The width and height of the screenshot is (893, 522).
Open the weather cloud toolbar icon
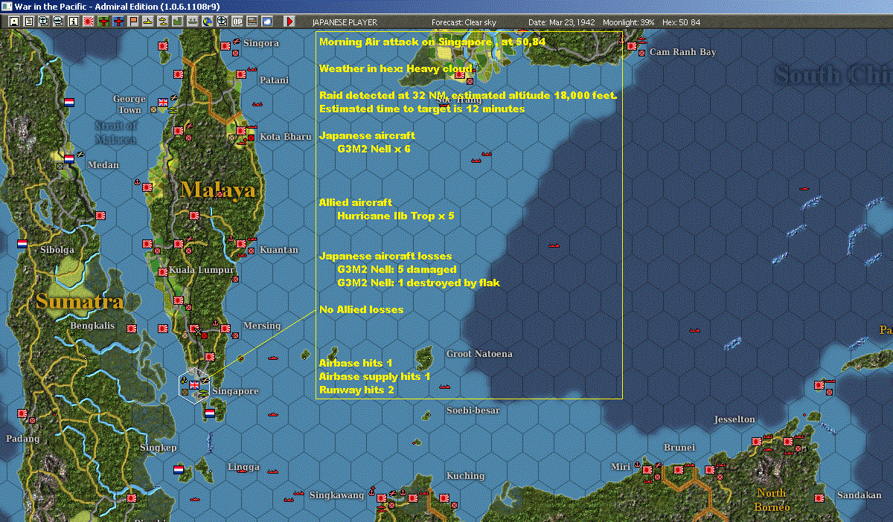(266, 22)
